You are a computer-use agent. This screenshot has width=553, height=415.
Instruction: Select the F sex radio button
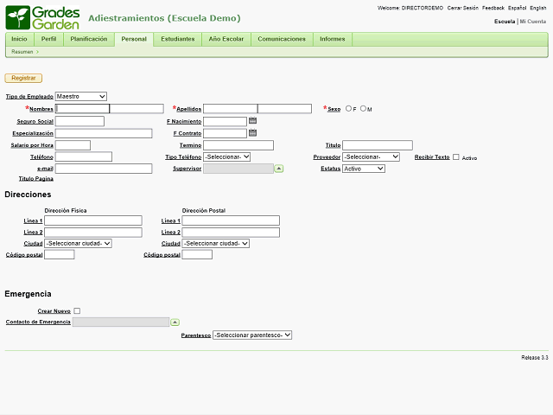[x=348, y=109]
